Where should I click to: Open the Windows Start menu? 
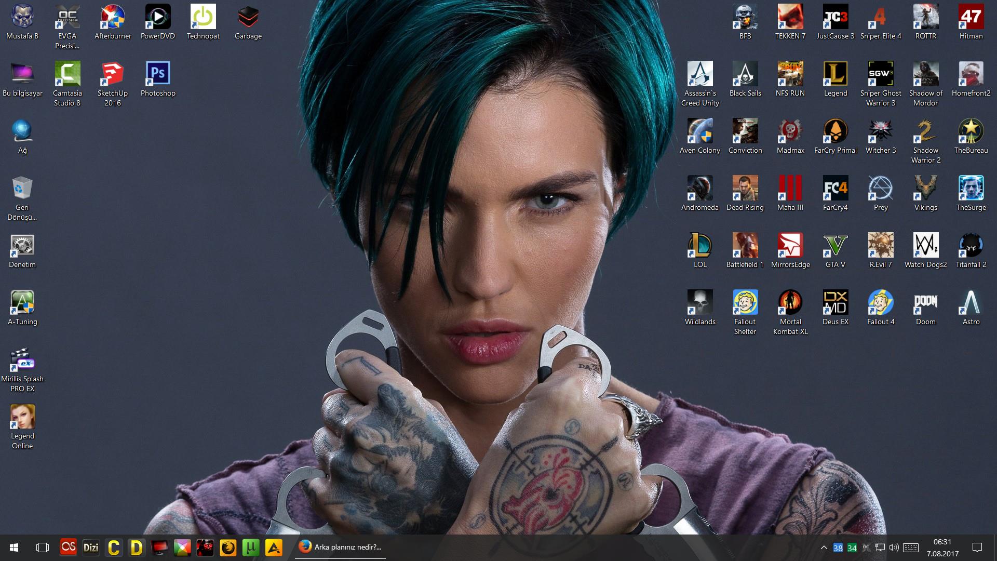pos(14,547)
